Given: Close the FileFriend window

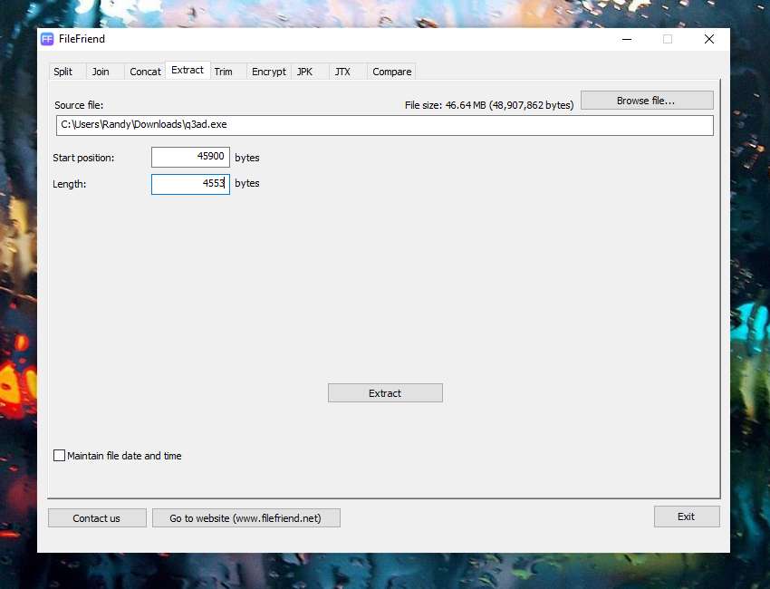Looking at the screenshot, I should 709,39.
